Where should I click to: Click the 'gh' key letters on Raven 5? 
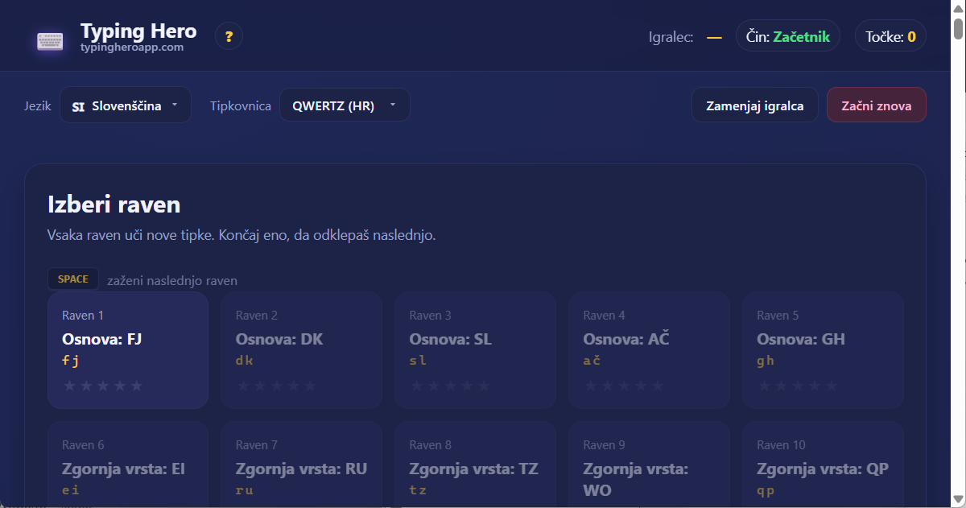[x=766, y=361]
